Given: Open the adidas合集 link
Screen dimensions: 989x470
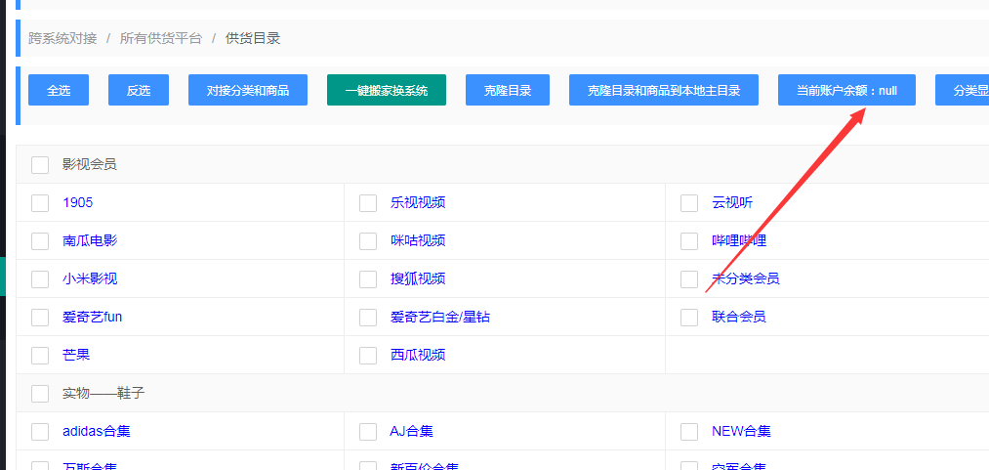Looking at the screenshot, I should (96, 431).
